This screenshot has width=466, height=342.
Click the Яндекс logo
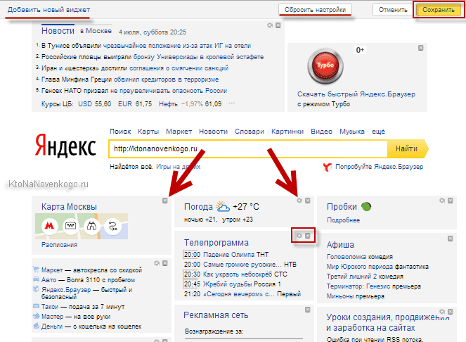[67, 148]
